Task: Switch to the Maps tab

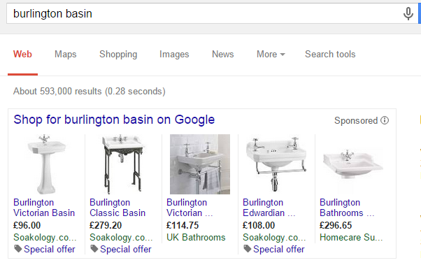Action: (x=66, y=55)
